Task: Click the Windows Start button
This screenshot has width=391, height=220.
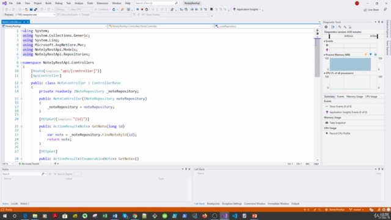Action: click(x=5, y=216)
